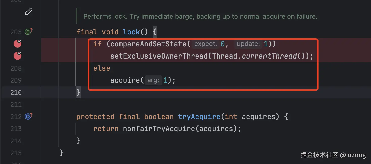Screen dimensions: 371x164
Task: Click the tryAcquire method name
Action: (x=199, y=117)
